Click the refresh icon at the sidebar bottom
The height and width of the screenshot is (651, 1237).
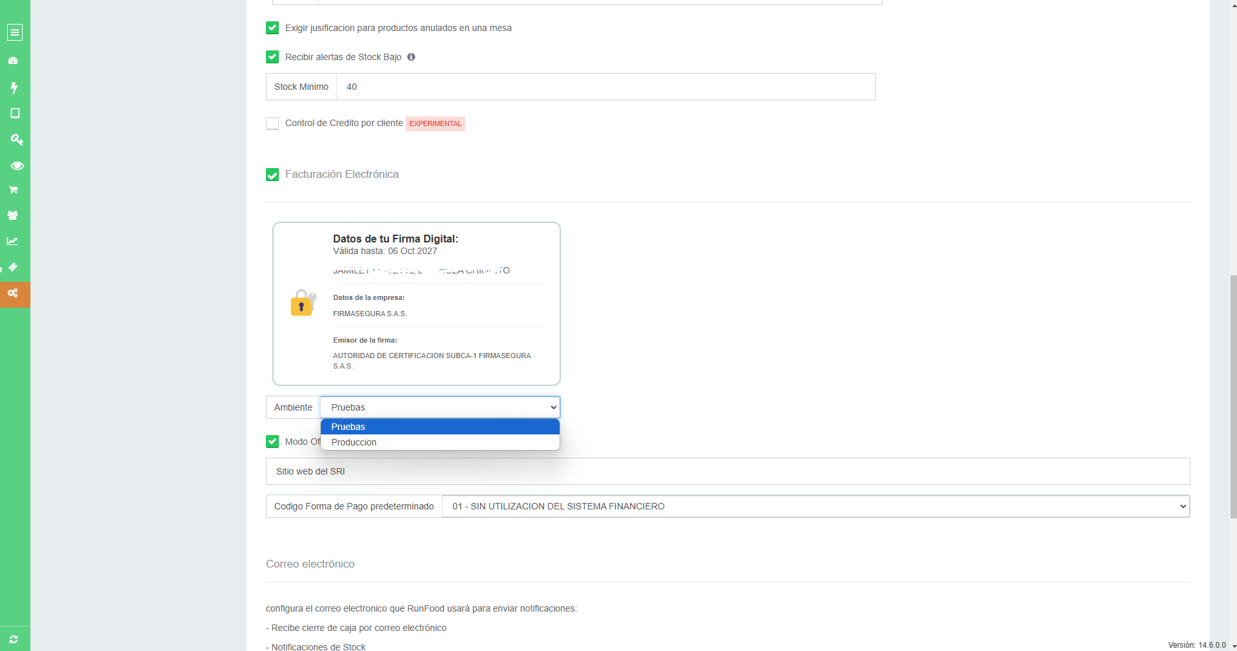[14, 639]
